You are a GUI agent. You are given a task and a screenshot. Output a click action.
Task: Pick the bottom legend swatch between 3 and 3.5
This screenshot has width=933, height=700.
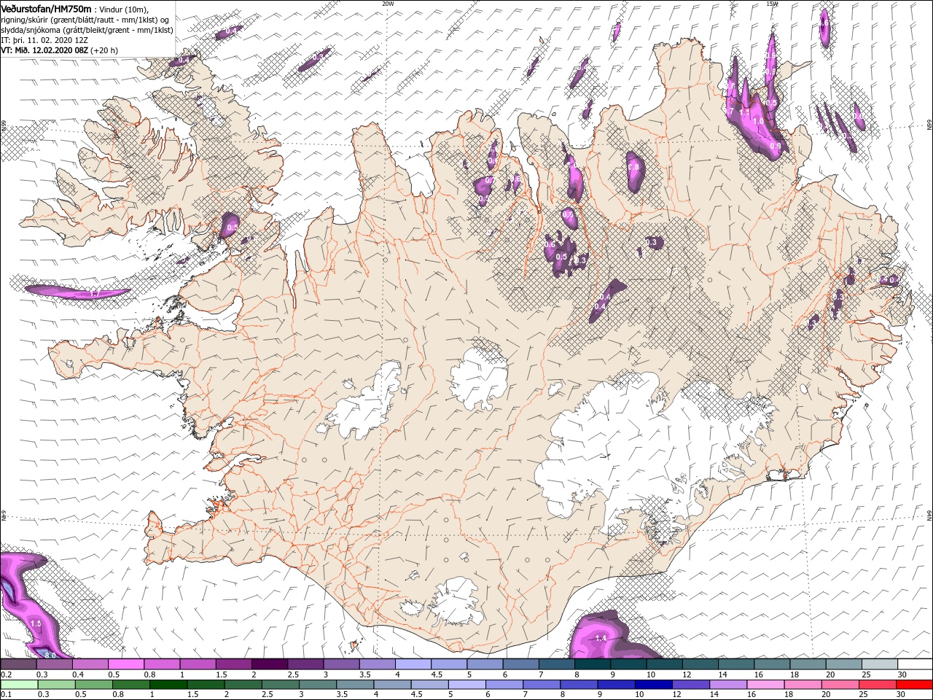click(317, 685)
